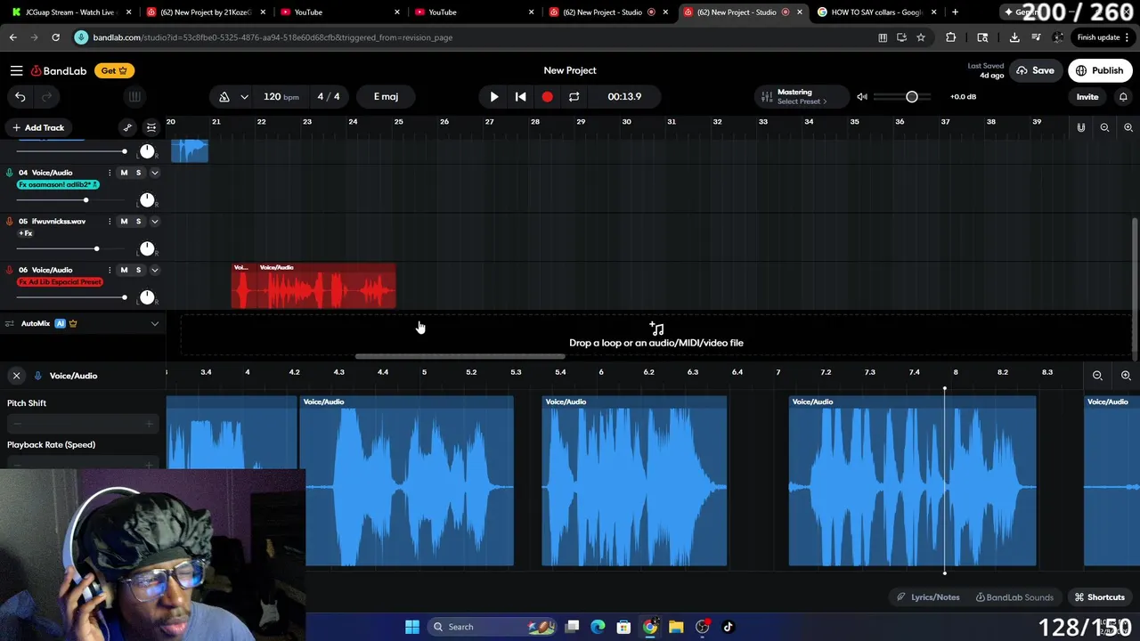
Task: Open track 04 three-dot menu
Action: coord(110,173)
